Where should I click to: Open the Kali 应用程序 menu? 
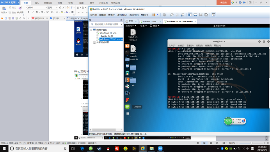[131, 26]
